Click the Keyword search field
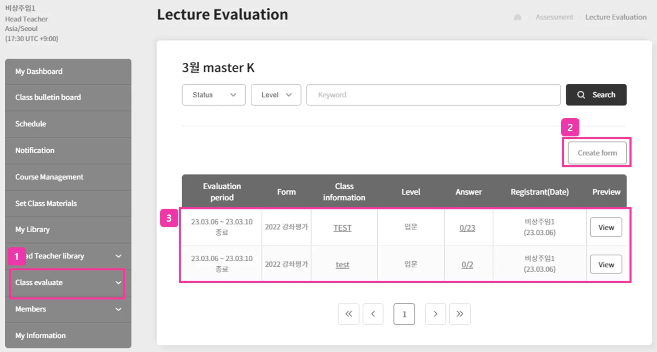 coord(433,95)
